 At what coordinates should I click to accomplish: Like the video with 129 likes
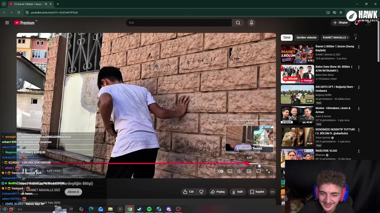point(188,192)
